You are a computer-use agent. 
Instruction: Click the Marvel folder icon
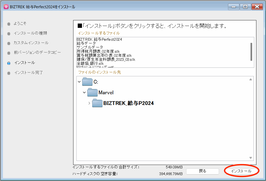(x=92, y=92)
